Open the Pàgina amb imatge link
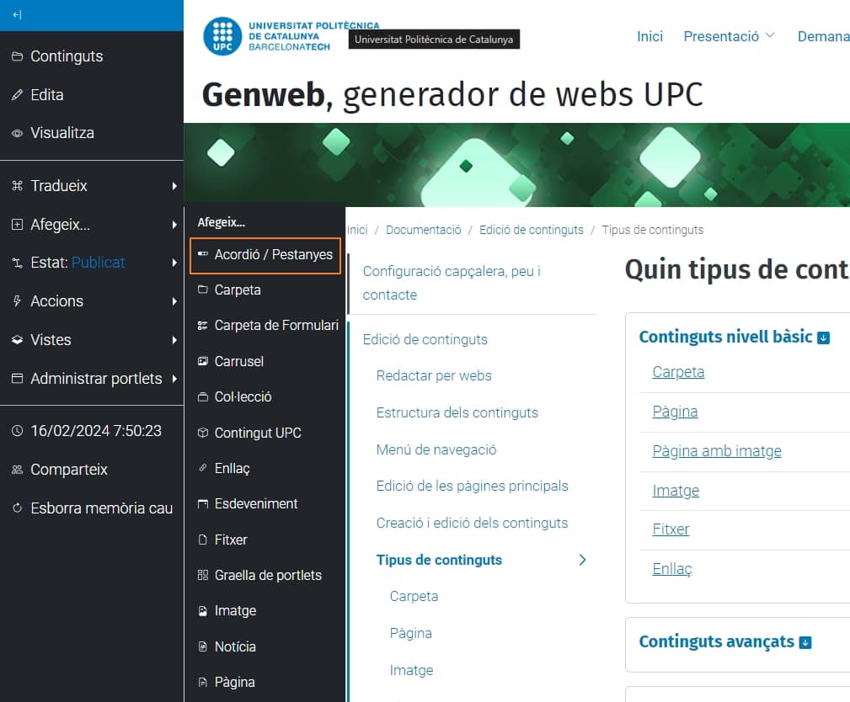The width and height of the screenshot is (850, 702). click(717, 451)
